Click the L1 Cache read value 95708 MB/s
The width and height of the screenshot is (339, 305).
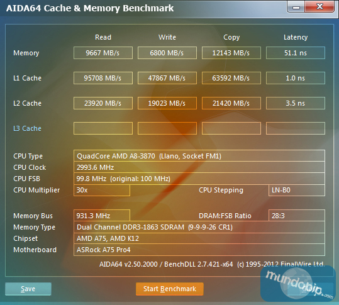[x=103, y=78]
